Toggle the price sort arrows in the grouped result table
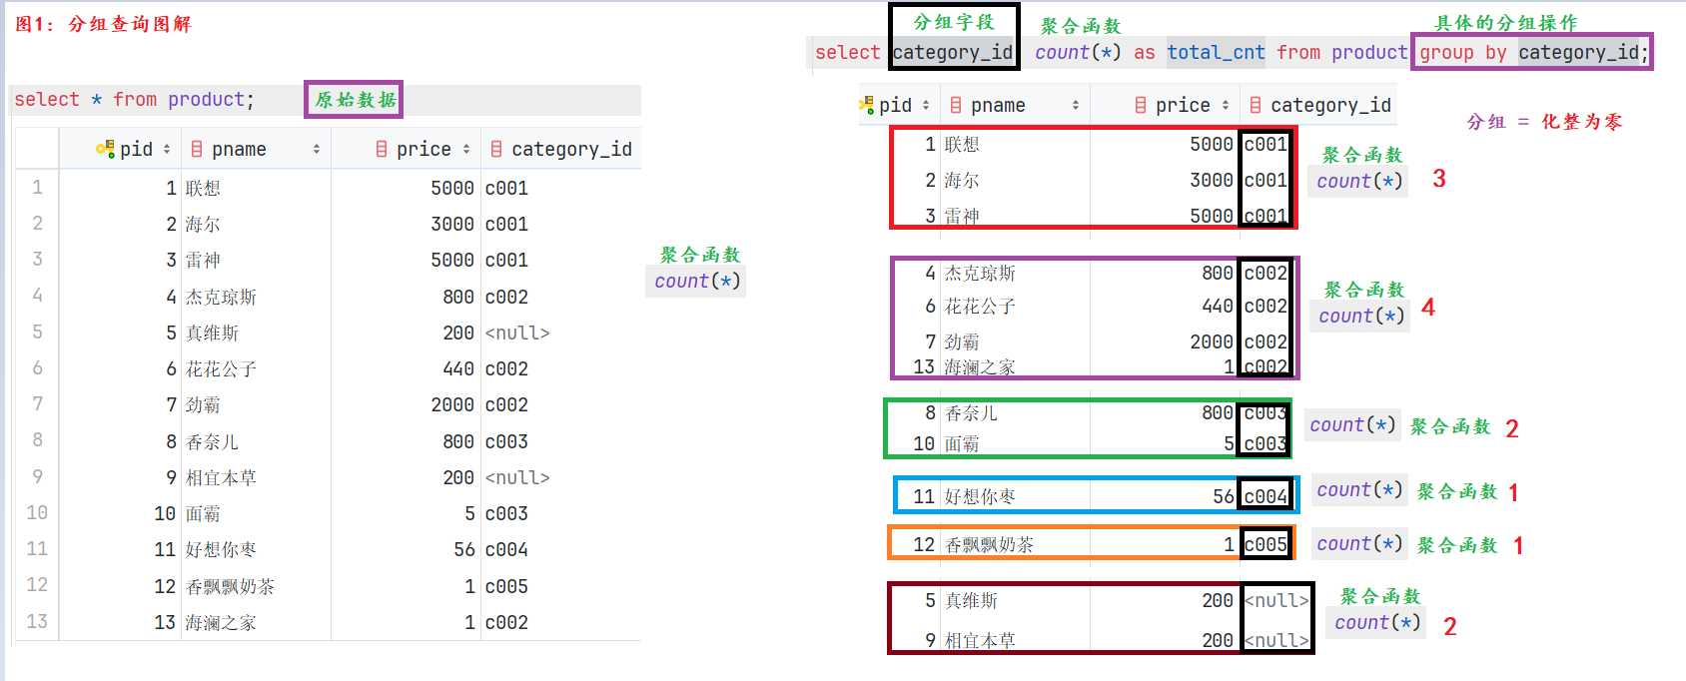 coord(1226,105)
